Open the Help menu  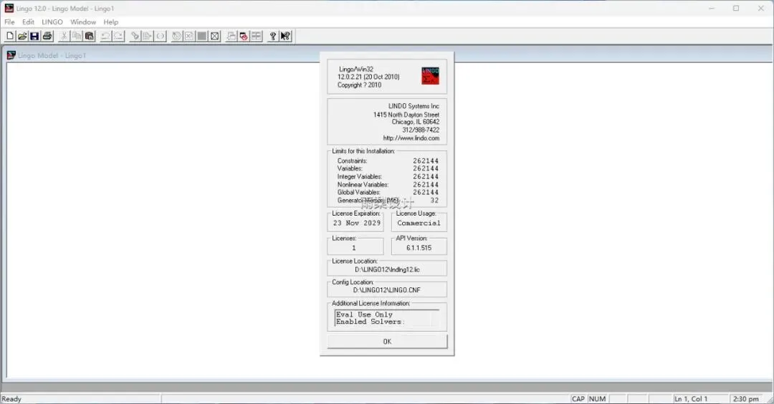pos(110,22)
